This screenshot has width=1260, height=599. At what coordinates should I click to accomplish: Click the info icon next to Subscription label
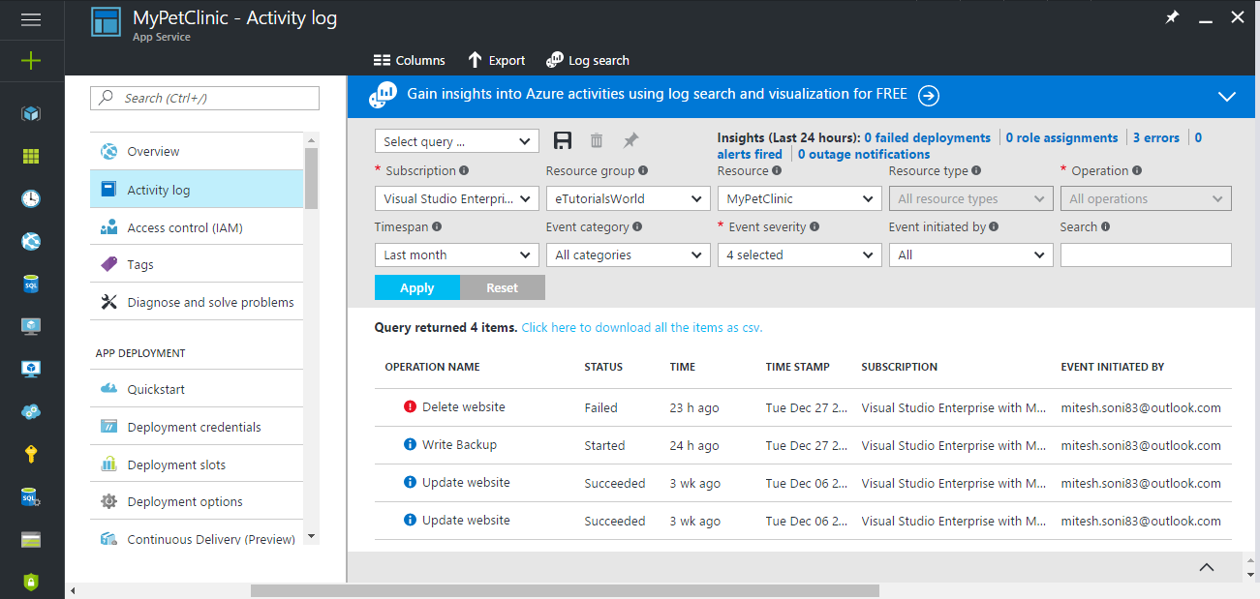coord(464,170)
